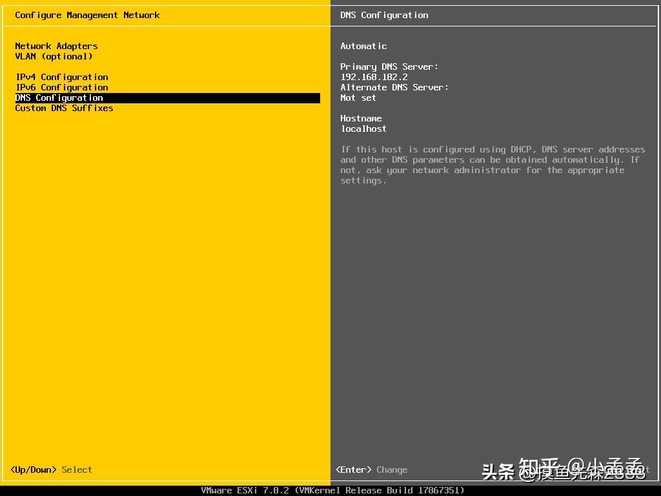This screenshot has width=661, height=496.
Task: Click the Primary DNS Server label
Action: click(389, 67)
